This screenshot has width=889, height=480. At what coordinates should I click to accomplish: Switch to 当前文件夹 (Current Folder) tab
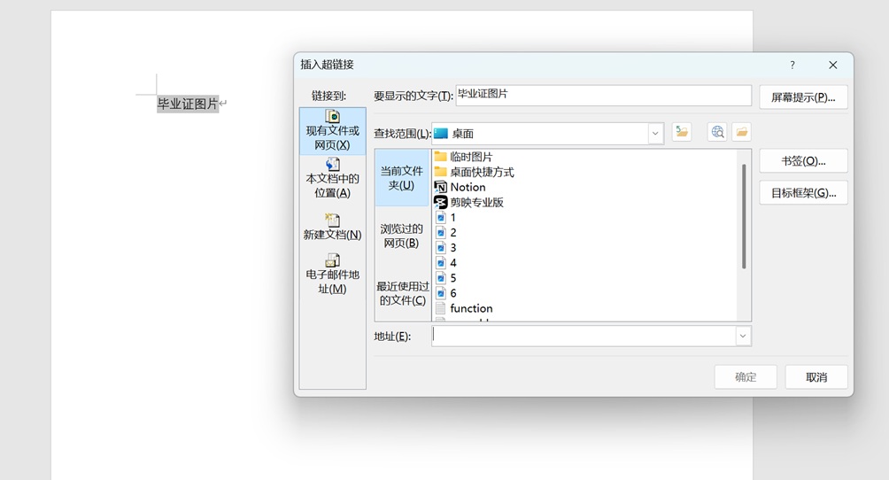401,178
